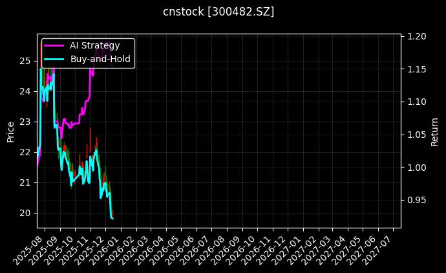Viewport: 446px width, 273px height.
Task: Select the Buy-and-Hold legend label
Action: pyautogui.click(x=100, y=59)
